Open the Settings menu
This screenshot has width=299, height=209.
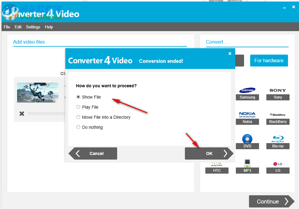tap(33, 27)
